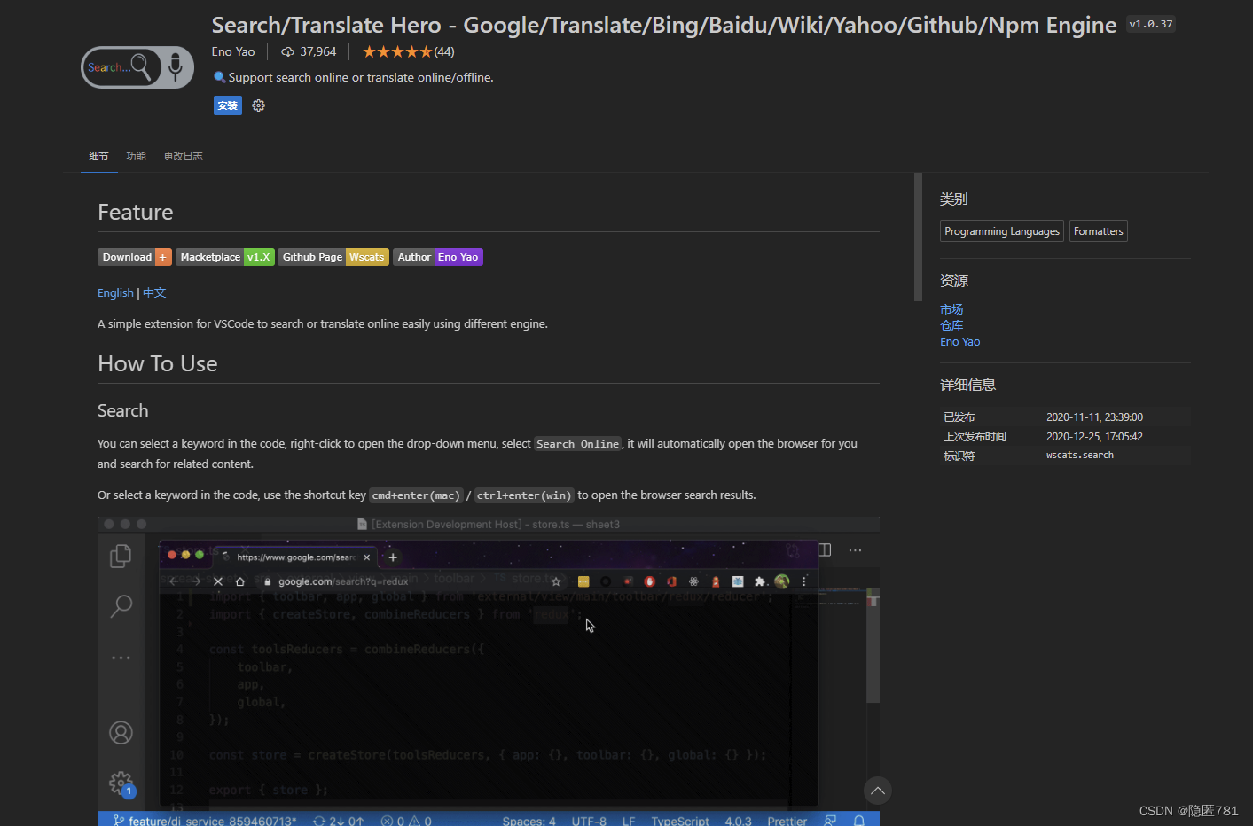
Task: Switch to the 功能 tab
Action: [136, 155]
